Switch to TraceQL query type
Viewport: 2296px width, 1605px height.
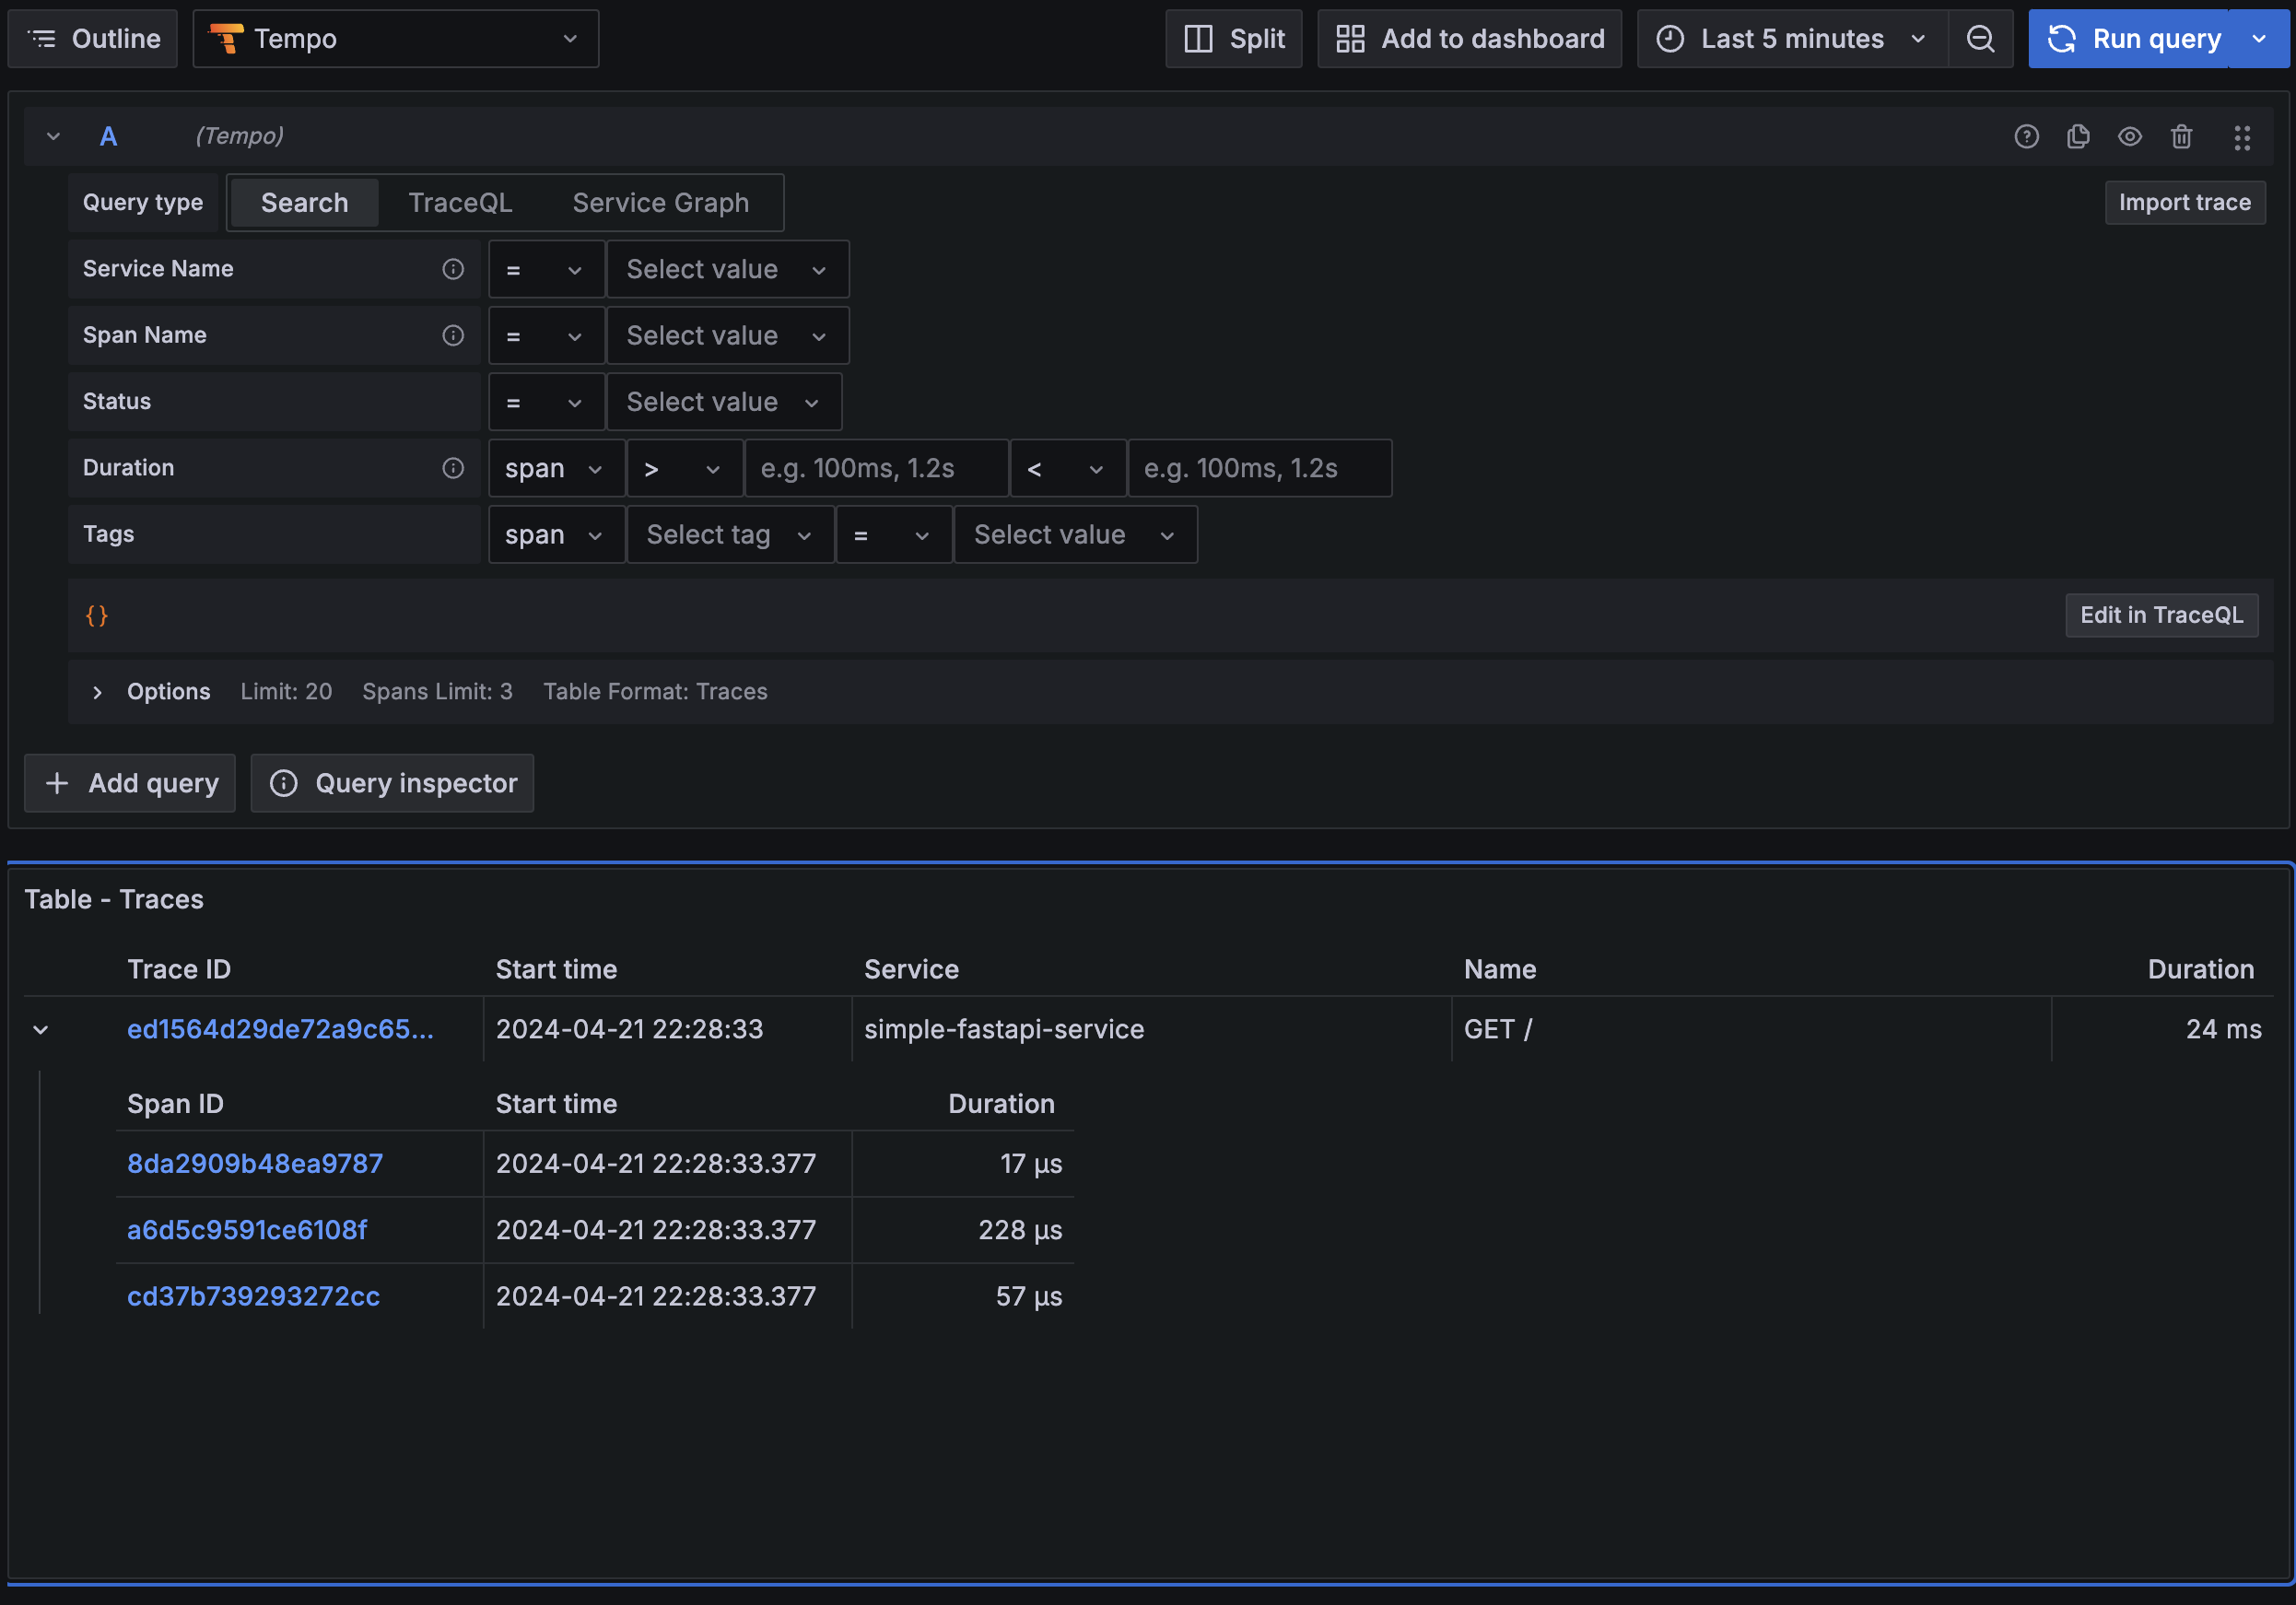(x=460, y=203)
